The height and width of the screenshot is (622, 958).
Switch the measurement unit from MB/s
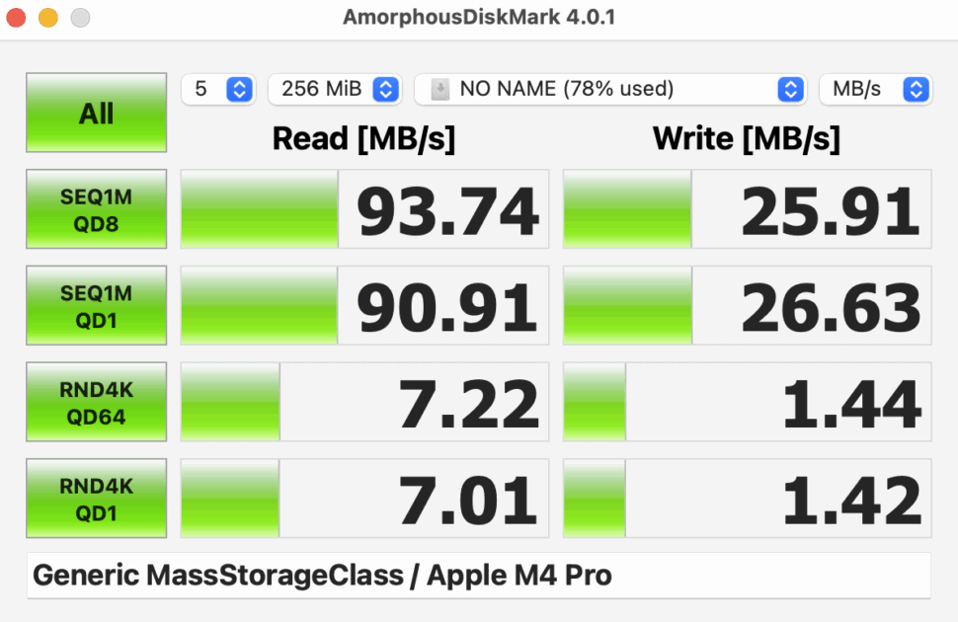pyautogui.click(x=875, y=89)
